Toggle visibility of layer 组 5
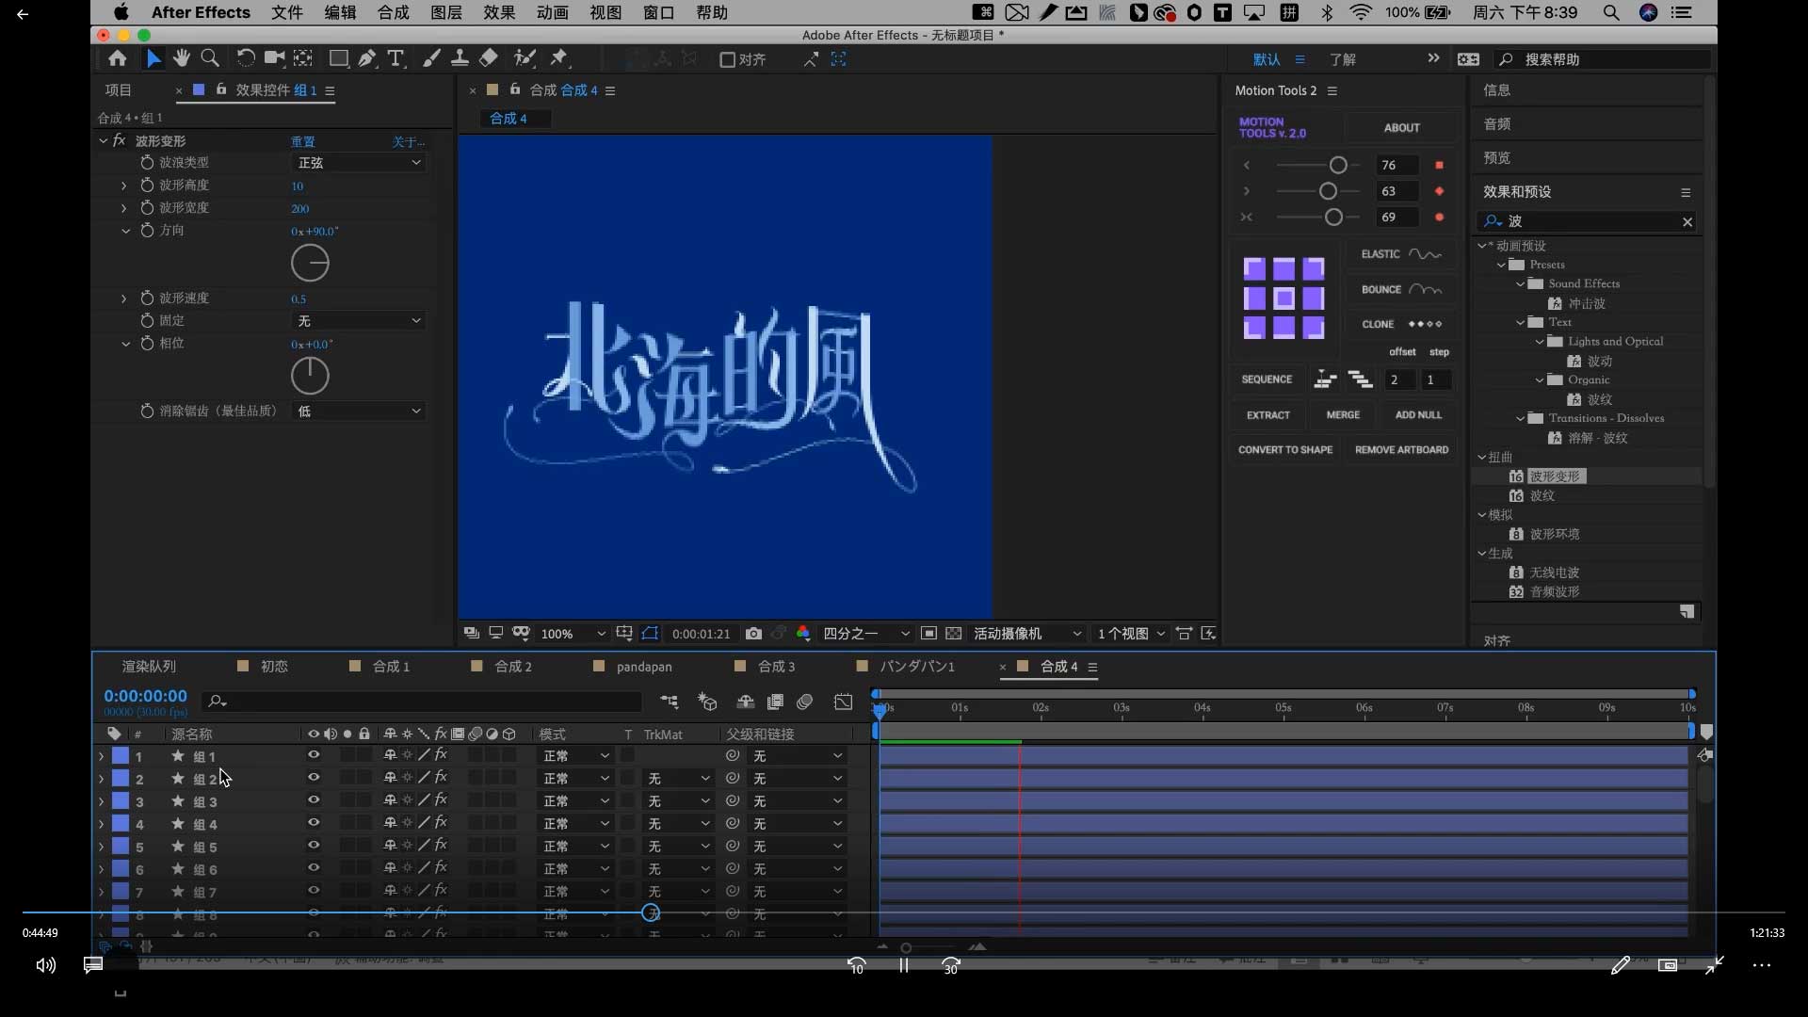Image resolution: width=1808 pixels, height=1017 pixels. coord(314,846)
